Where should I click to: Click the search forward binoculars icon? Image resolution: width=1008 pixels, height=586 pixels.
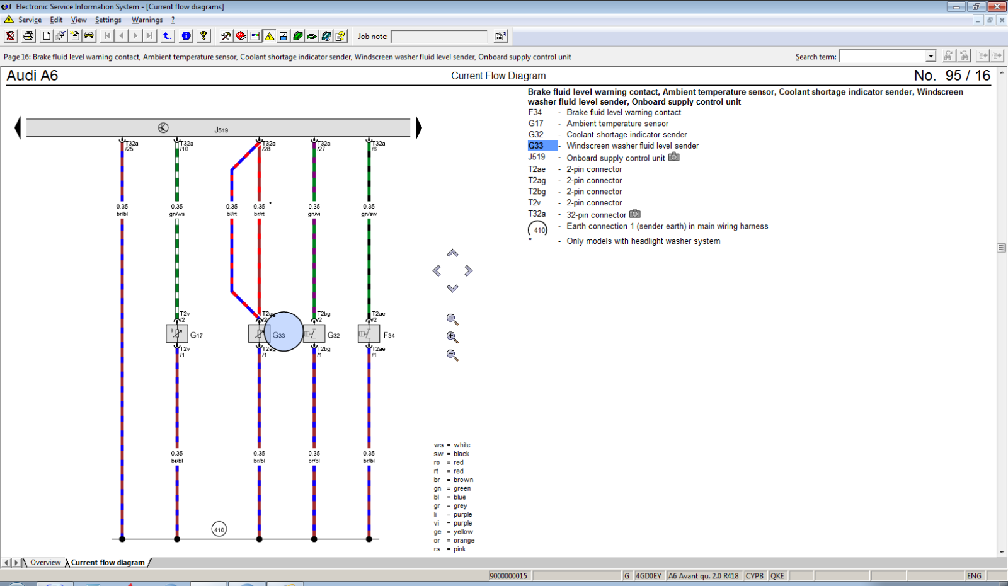[948, 56]
